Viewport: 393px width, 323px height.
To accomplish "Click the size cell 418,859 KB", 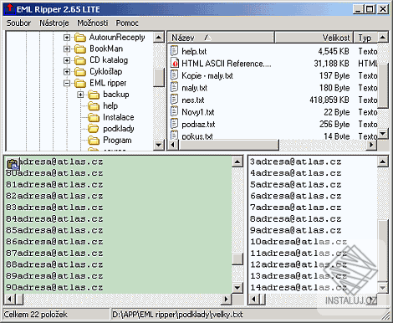I will 329,100.
